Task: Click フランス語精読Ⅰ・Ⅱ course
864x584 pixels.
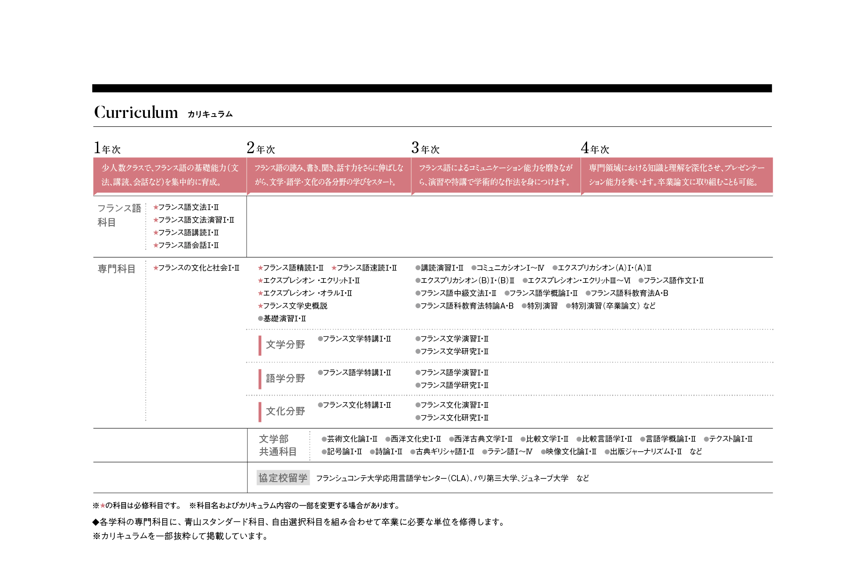Action: pyautogui.click(x=291, y=268)
